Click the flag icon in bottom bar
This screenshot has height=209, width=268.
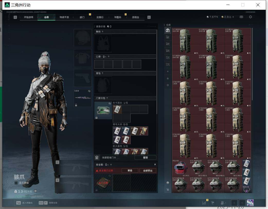coord(213,203)
